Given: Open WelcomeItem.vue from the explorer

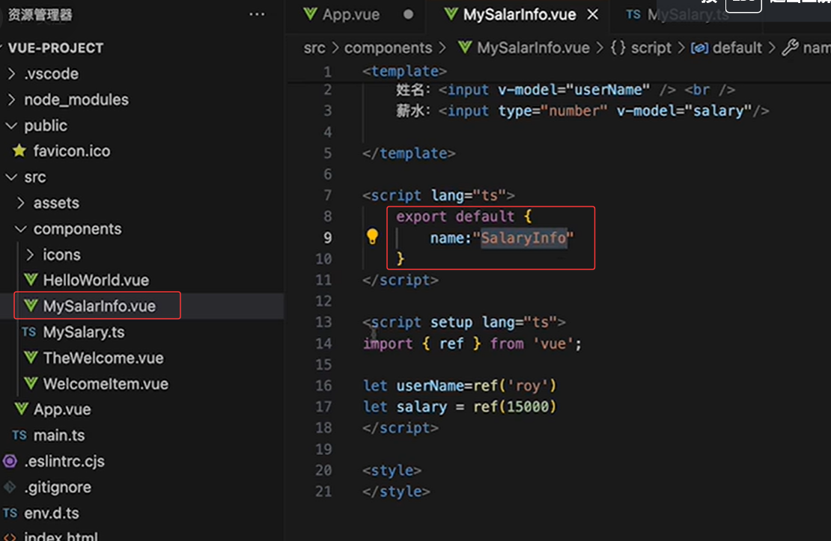Looking at the screenshot, I should click(106, 383).
